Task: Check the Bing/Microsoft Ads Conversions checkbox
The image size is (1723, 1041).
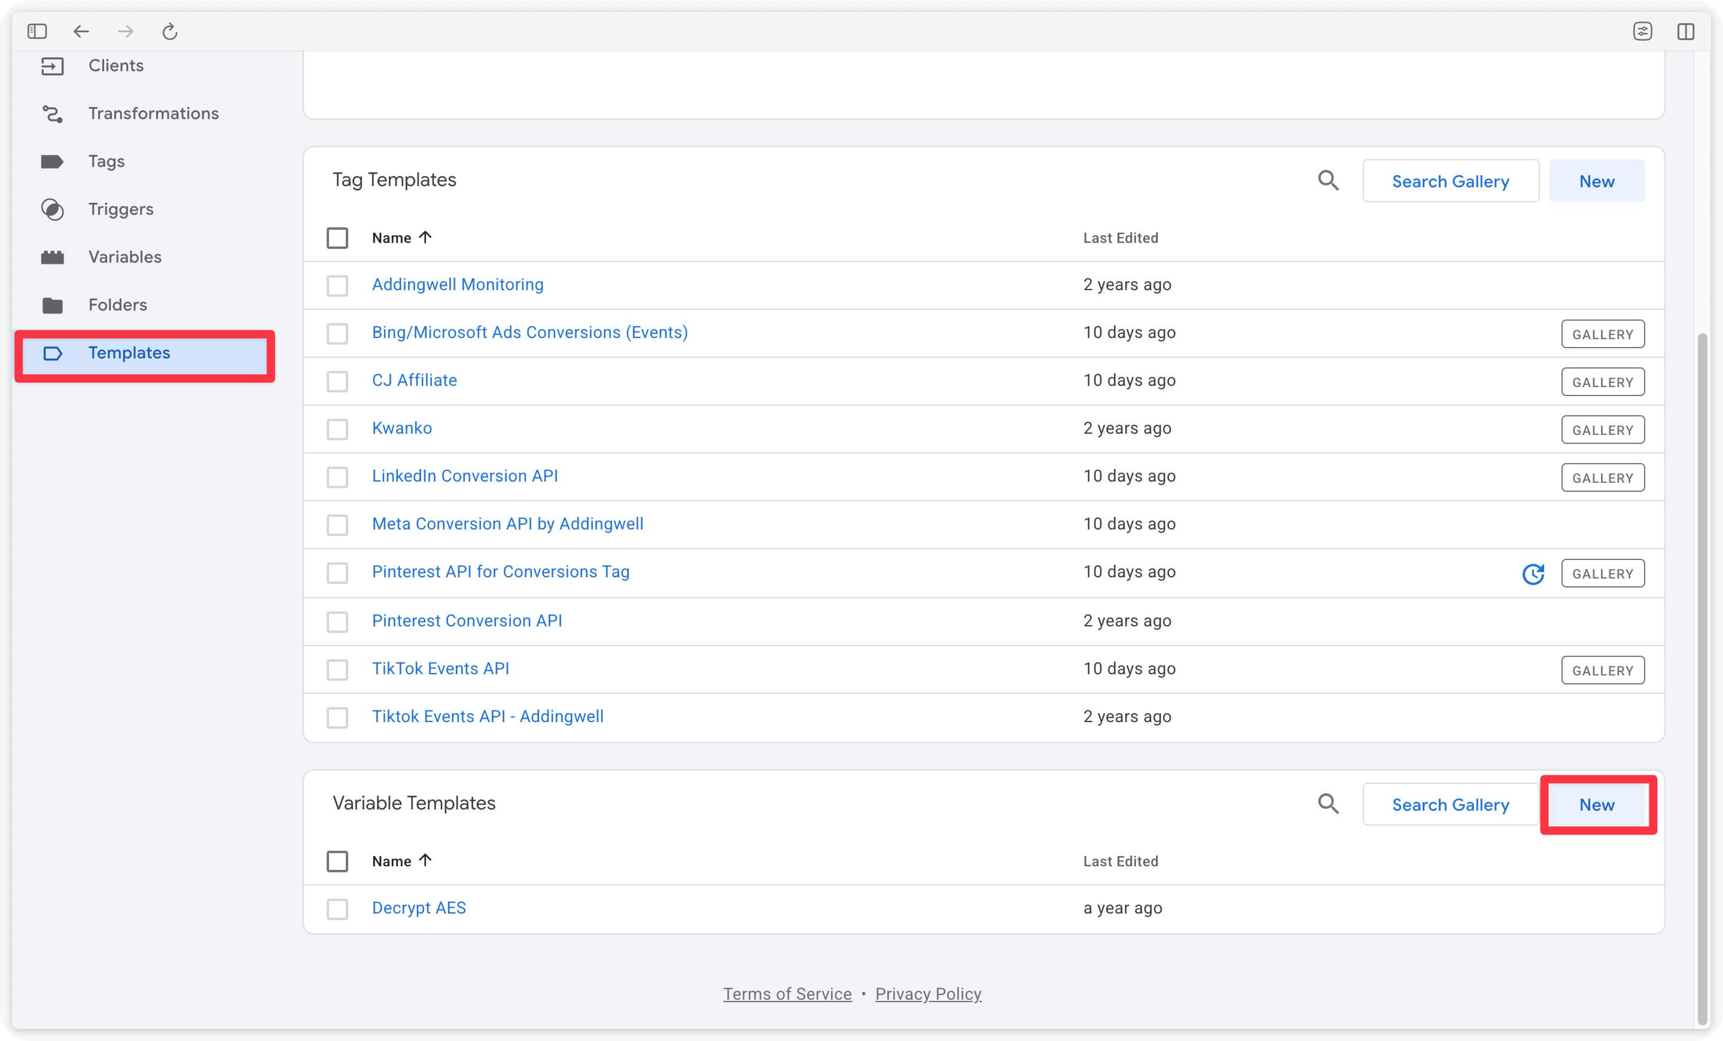Action: click(337, 333)
